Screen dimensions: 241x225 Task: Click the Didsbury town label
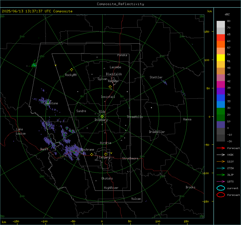pos(101,120)
